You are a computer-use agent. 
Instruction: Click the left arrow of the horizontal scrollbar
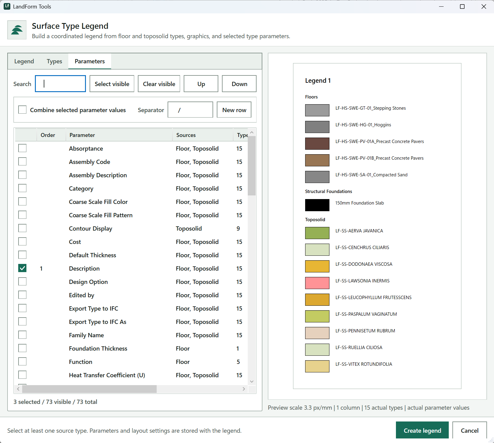click(18, 389)
